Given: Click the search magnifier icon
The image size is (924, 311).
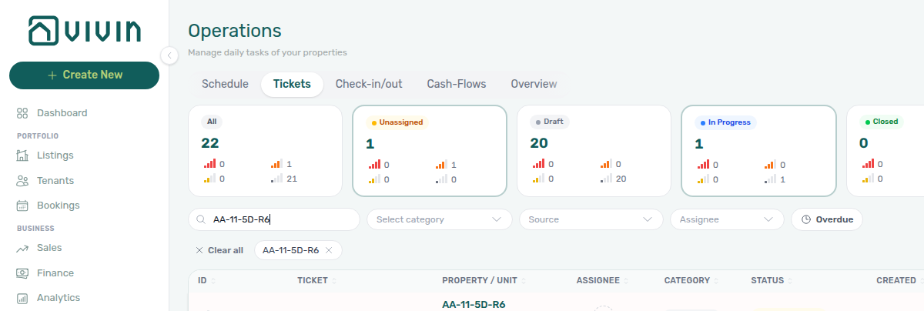Looking at the screenshot, I should 203,219.
